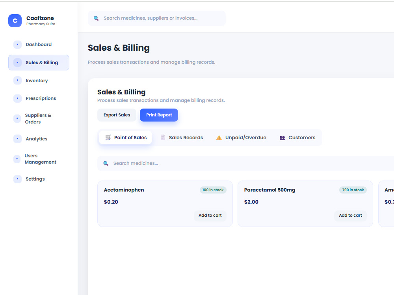Screen dimensions: 394x295
Task: Switch to the Unpaid/Overdue tab
Action: (241, 137)
